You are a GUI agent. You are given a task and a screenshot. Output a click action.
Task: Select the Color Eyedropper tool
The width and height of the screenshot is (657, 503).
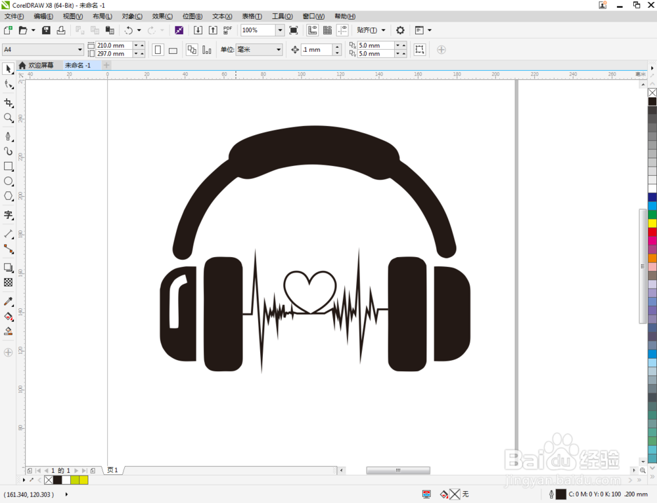click(x=8, y=302)
